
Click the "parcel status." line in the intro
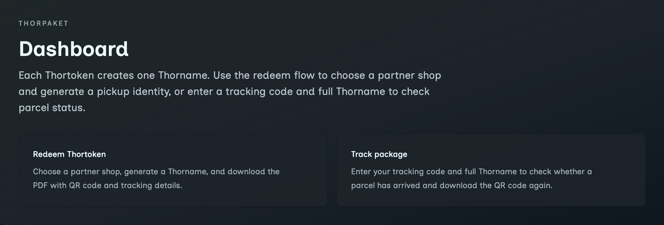coord(52,108)
